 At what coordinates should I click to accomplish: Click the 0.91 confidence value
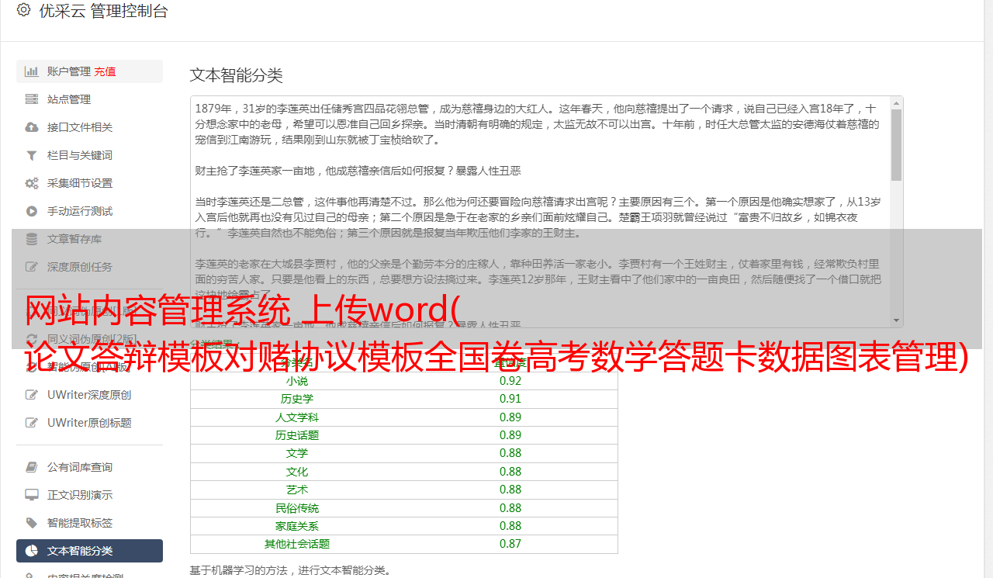pos(510,399)
